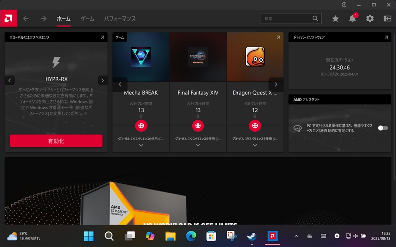The image size is (396, 247).
Task: Click the red 有効化 button
Action: pos(56,141)
